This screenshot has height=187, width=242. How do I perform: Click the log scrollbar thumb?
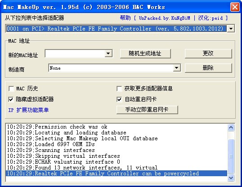(231, 156)
